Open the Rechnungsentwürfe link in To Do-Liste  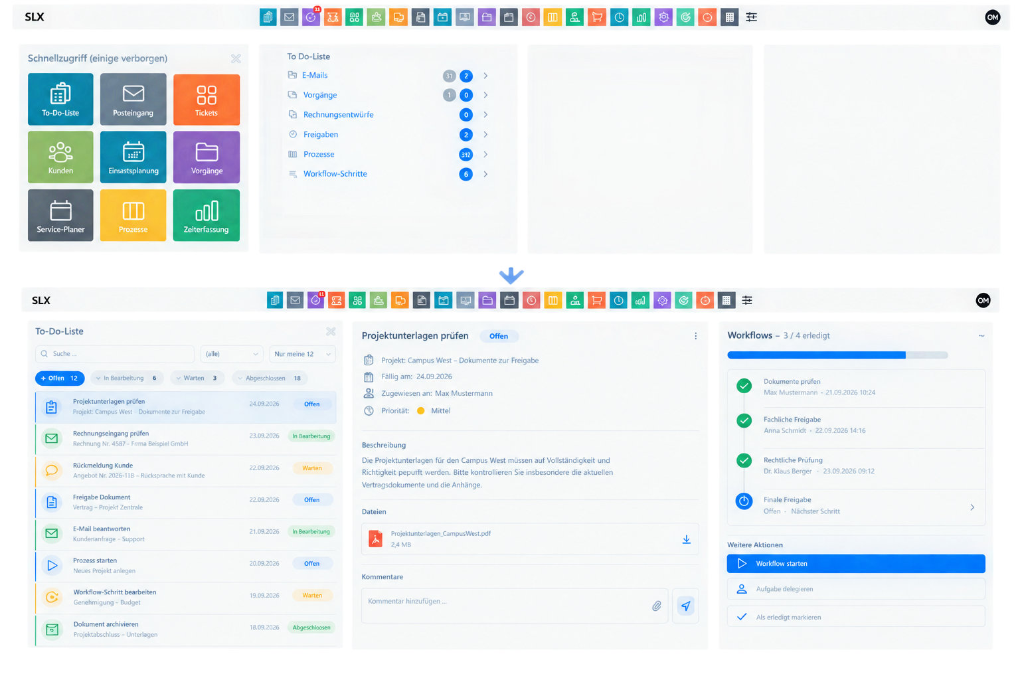338,115
